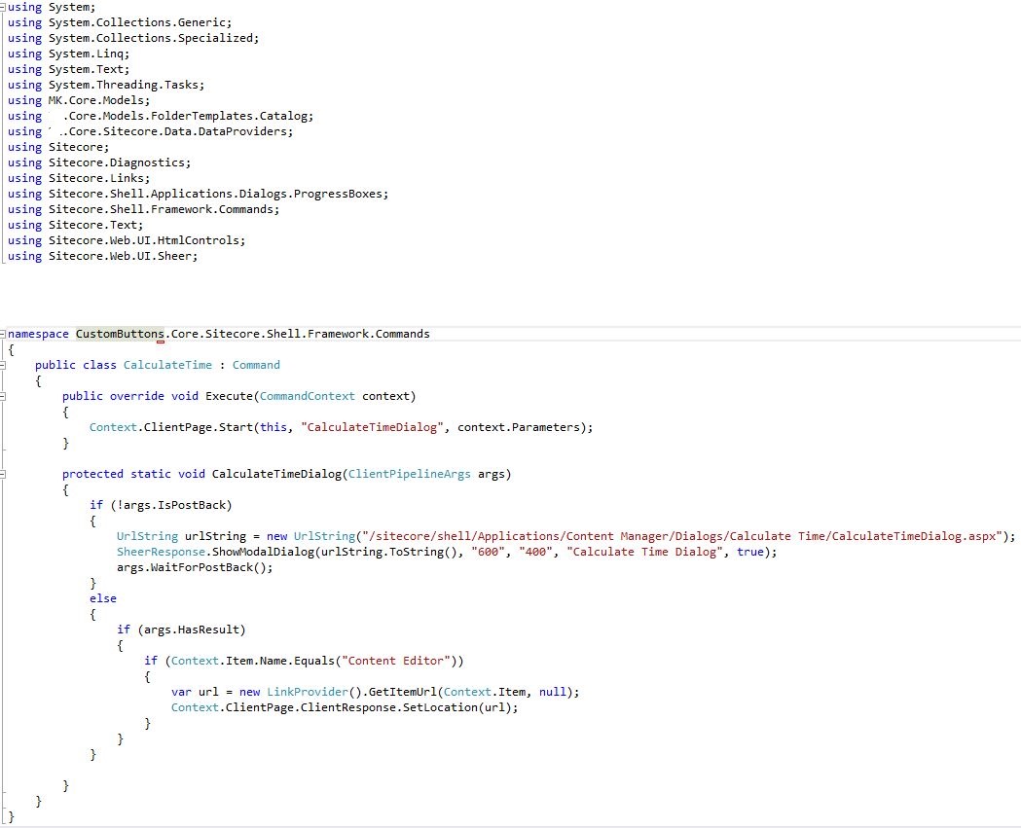Click the 'using System.Threading.Tasks;' line
Viewport: 1021px width, 828px height.
[105, 85]
